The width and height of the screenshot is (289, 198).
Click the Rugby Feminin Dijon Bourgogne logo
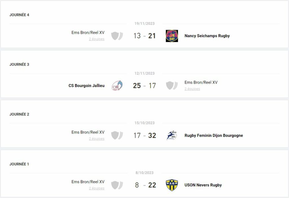click(172, 135)
